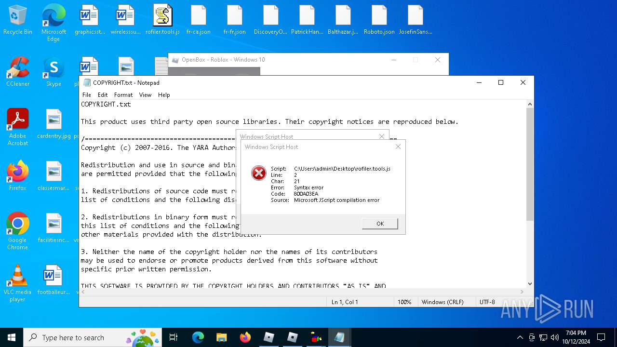Image resolution: width=617 pixels, height=347 pixels.
Task: Click the Notepad vertical scrollbar thumb
Action: (530, 164)
